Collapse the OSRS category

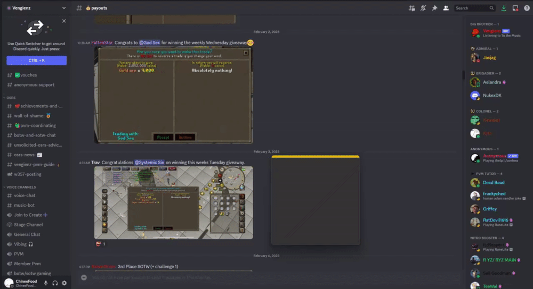pos(10,98)
